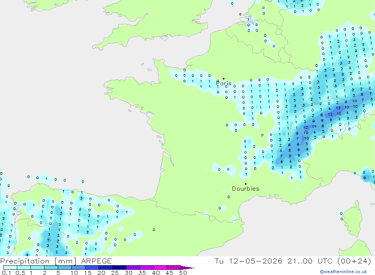This screenshot has height=275, width=375.
Task: Pick the 15–20 mm legend color swatch
Action: (92, 267)
